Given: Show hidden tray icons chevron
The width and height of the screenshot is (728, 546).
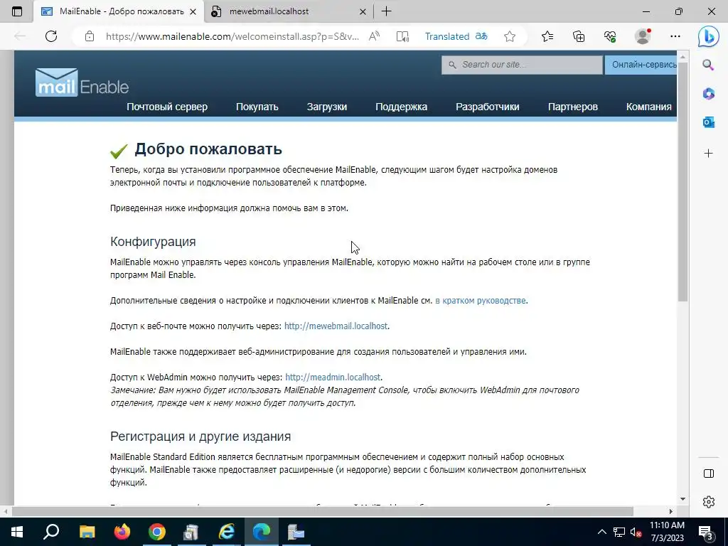Looking at the screenshot, I should pos(601,532).
